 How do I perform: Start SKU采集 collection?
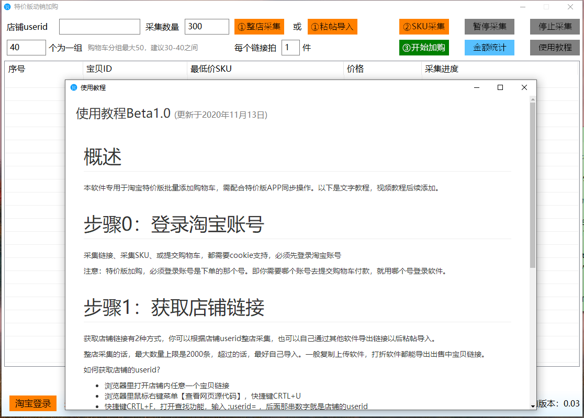(x=424, y=27)
